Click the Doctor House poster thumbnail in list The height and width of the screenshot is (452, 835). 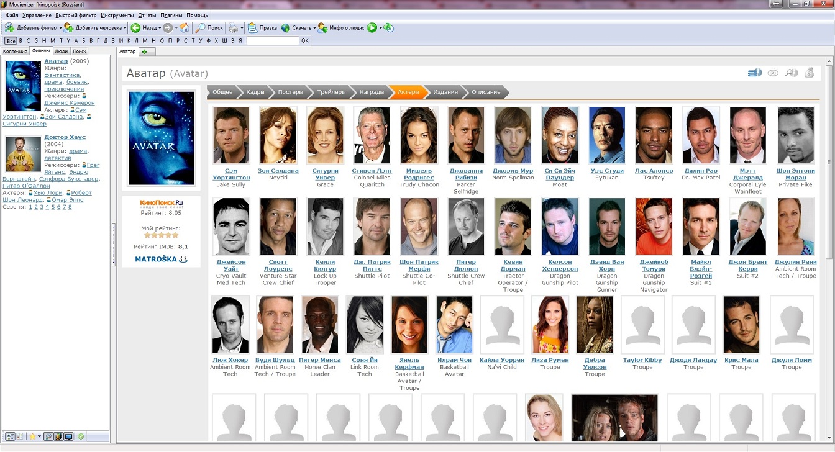tap(23, 154)
